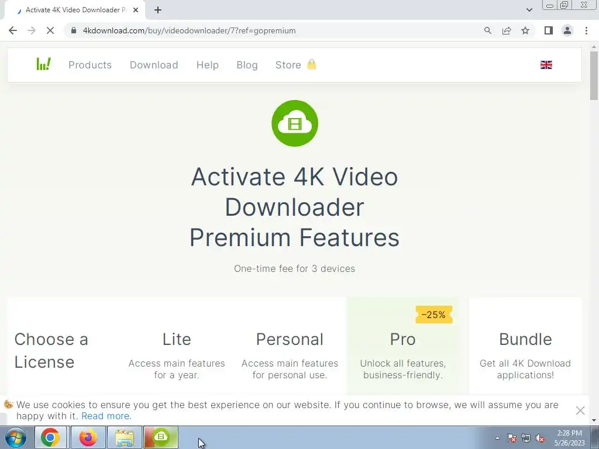The image size is (599, 449).
Task: Switch to Chrome in the taskbar
Action: click(50, 437)
